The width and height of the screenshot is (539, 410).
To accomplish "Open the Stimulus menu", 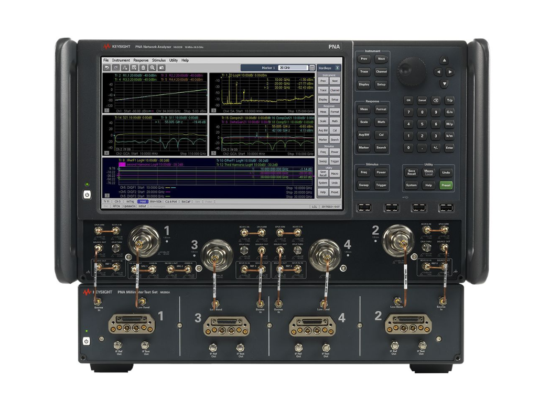I will click(x=159, y=60).
